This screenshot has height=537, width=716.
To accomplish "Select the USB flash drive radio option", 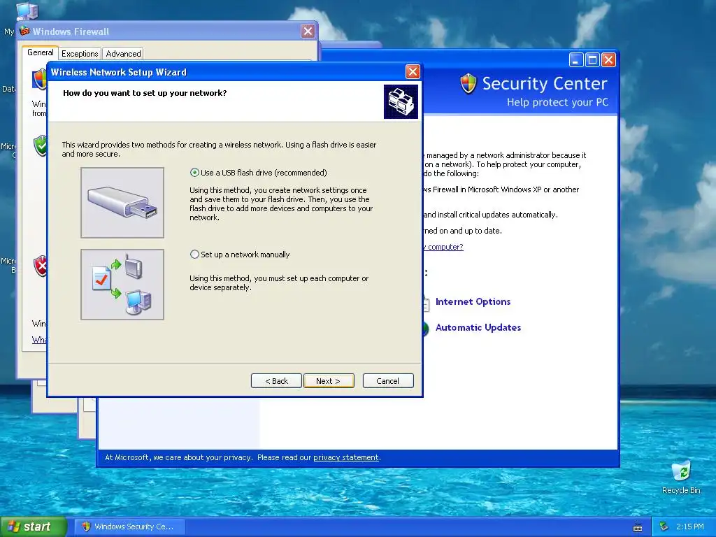I will click(194, 173).
